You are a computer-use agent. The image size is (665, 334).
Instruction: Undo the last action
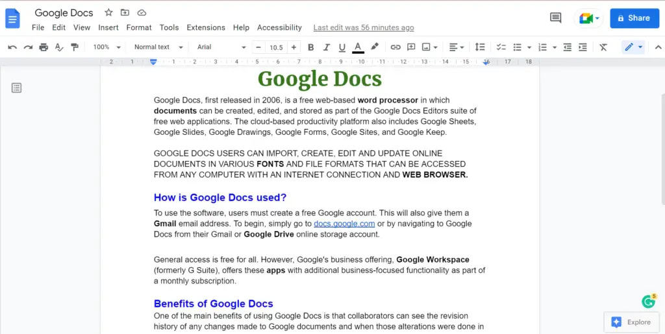(x=13, y=47)
